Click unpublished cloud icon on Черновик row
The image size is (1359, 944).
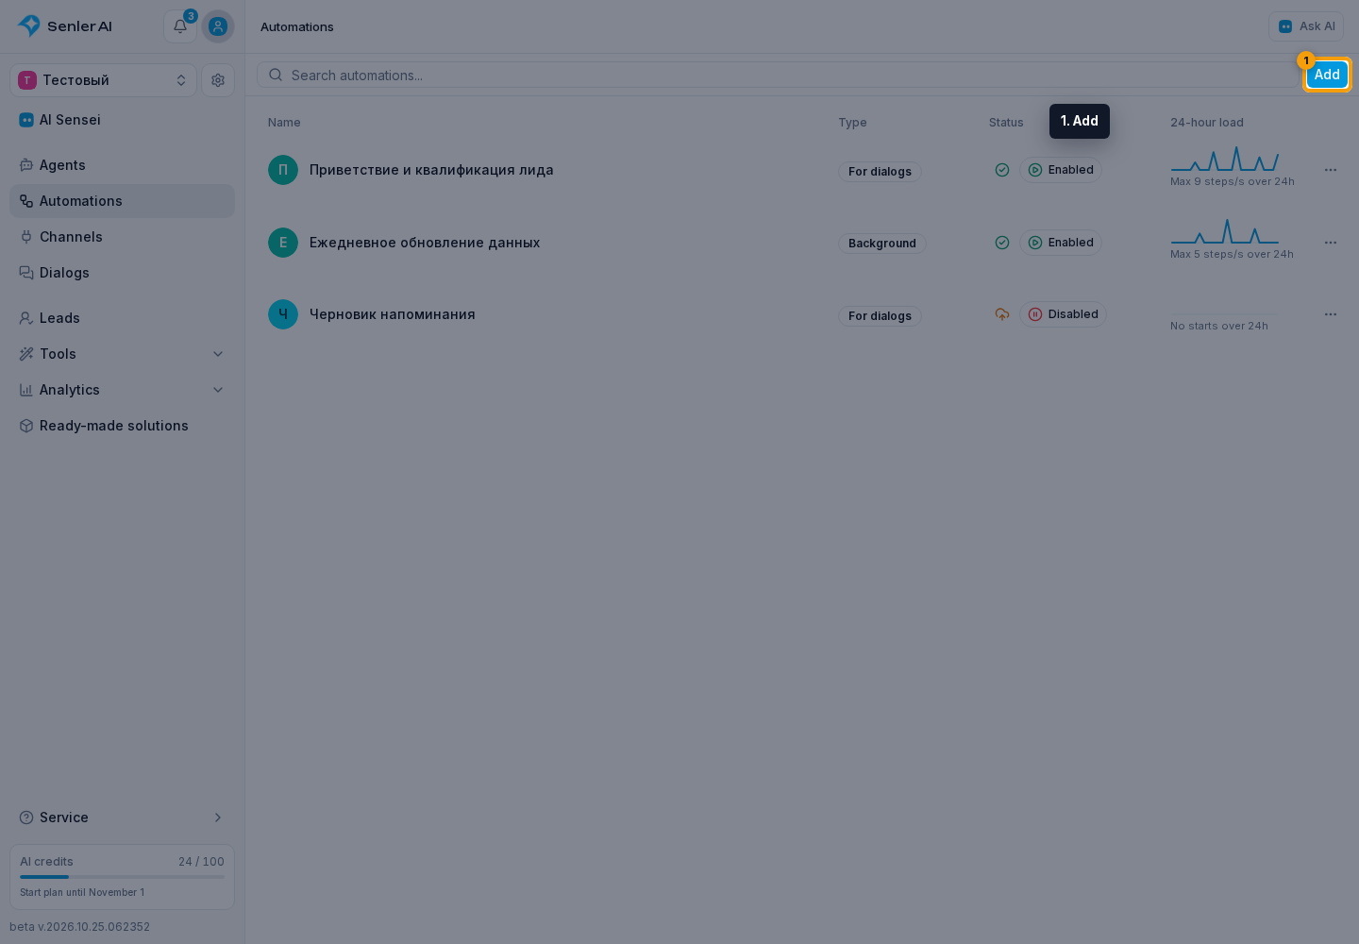(1002, 314)
